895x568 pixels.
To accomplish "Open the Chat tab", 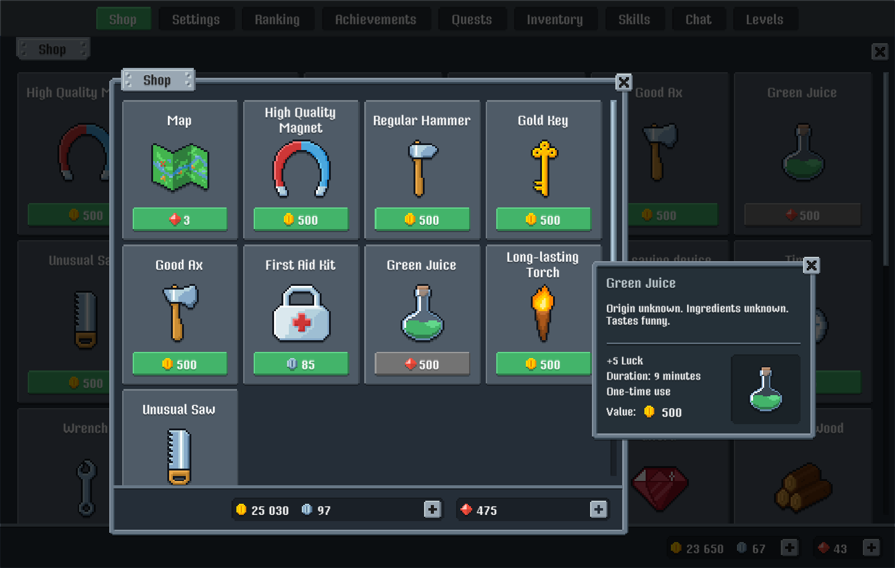I will [x=699, y=19].
